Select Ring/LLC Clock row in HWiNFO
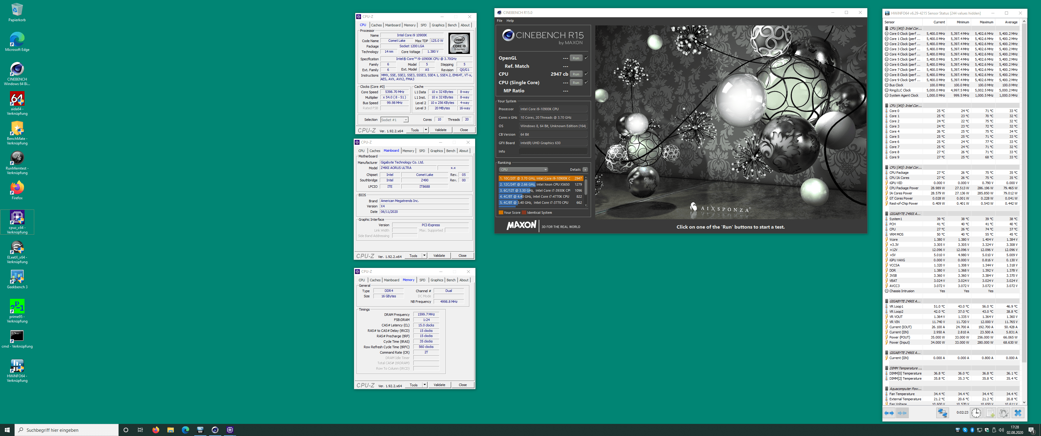Screen dimensions: 1041x436 952,90
